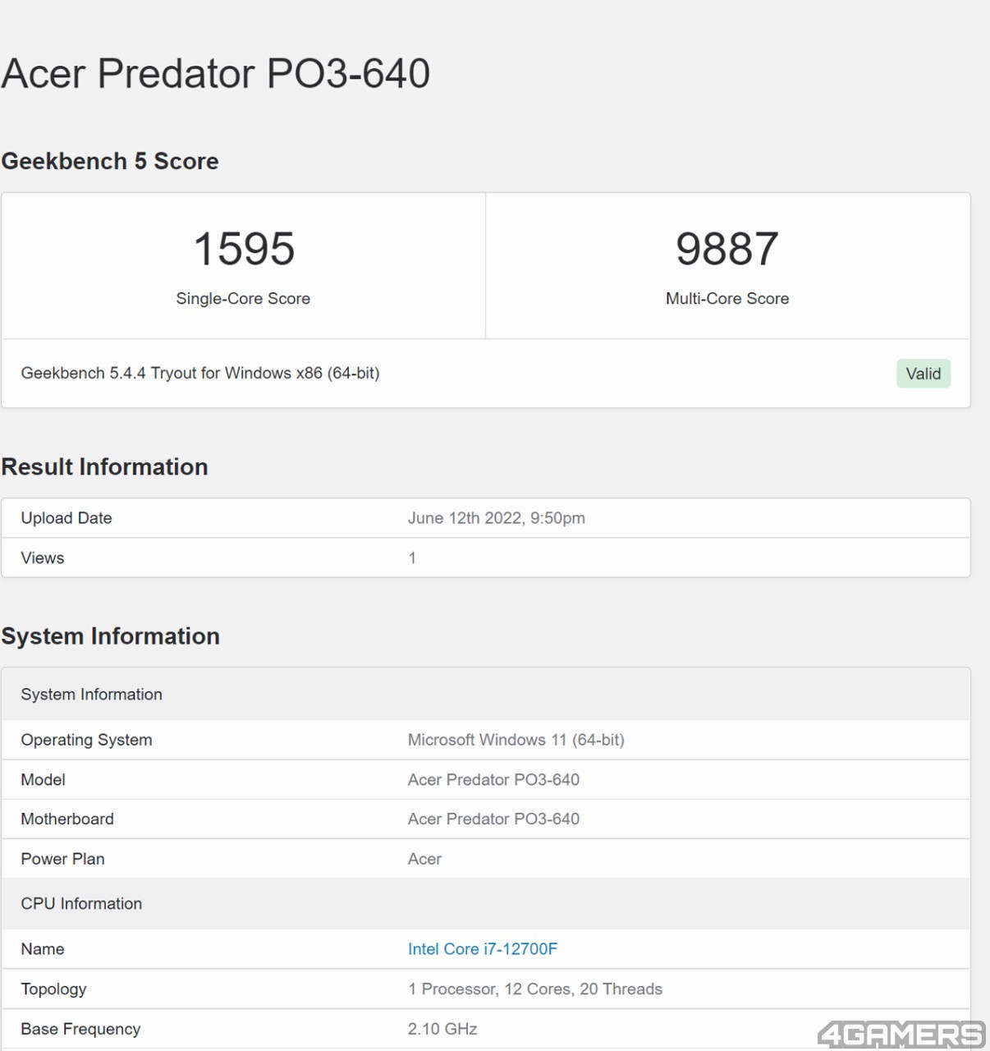Select 1 Processor, 12 Cores, 20 Threads
The height and width of the screenshot is (1051, 990).
pyautogui.click(x=535, y=989)
